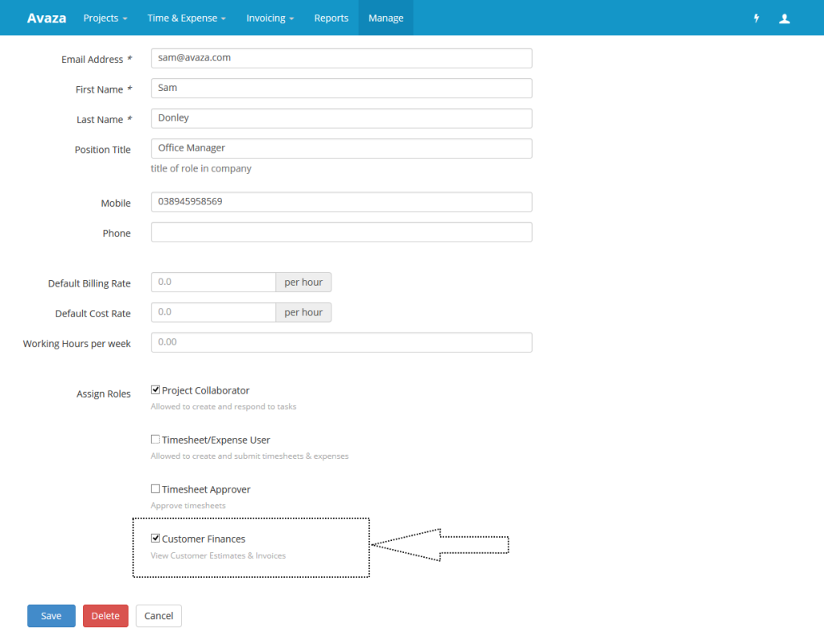Screen dimensions: 824x640
Task: Click the Avaza logo
Action: click(46, 18)
